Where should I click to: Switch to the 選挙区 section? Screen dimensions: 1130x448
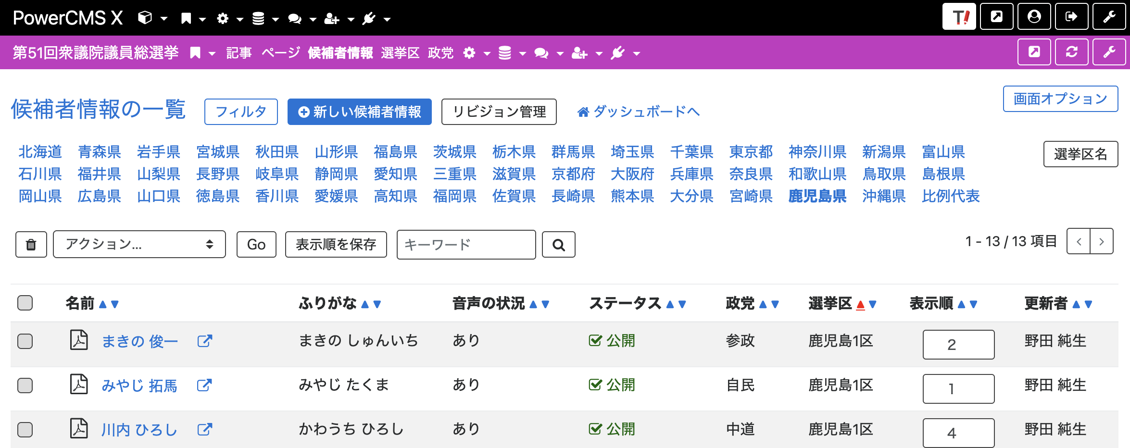tap(400, 53)
